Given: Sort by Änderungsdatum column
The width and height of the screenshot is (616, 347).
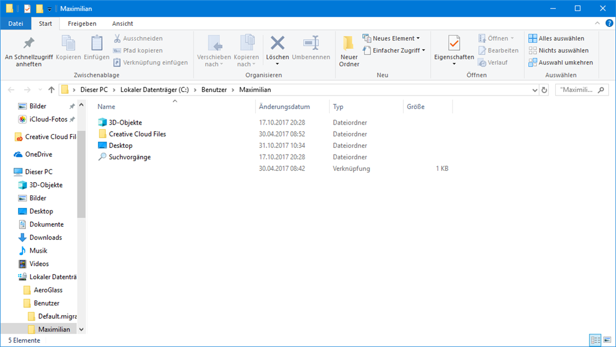Looking at the screenshot, I should 293,106.
